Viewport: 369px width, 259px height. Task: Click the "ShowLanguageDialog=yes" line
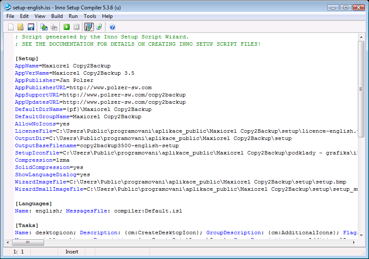(x=53, y=175)
